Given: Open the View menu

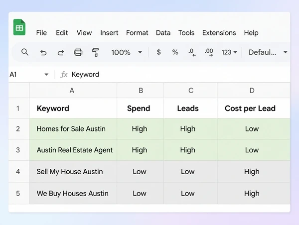Looking at the screenshot, I should (84, 33).
